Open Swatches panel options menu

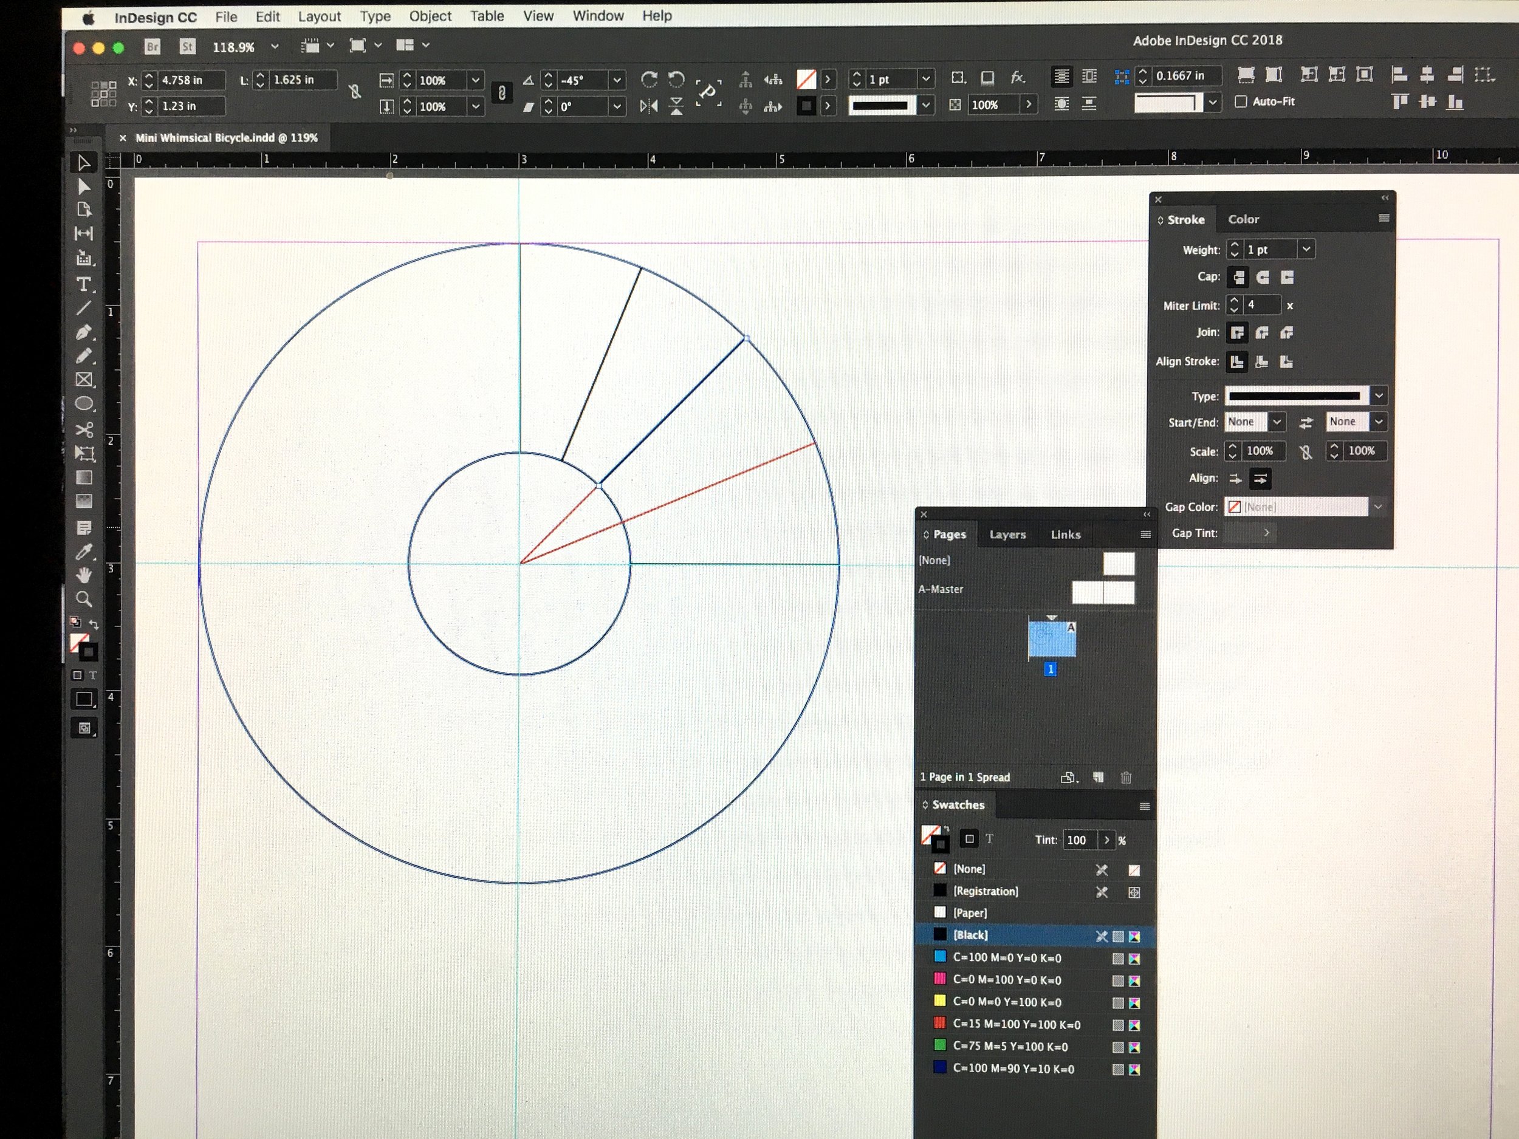coord(1145,806)
